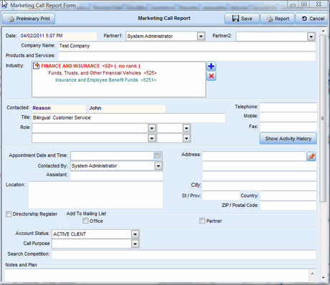Save the marketing call report
The image size is (330, 285).
[x=242, y=19]
